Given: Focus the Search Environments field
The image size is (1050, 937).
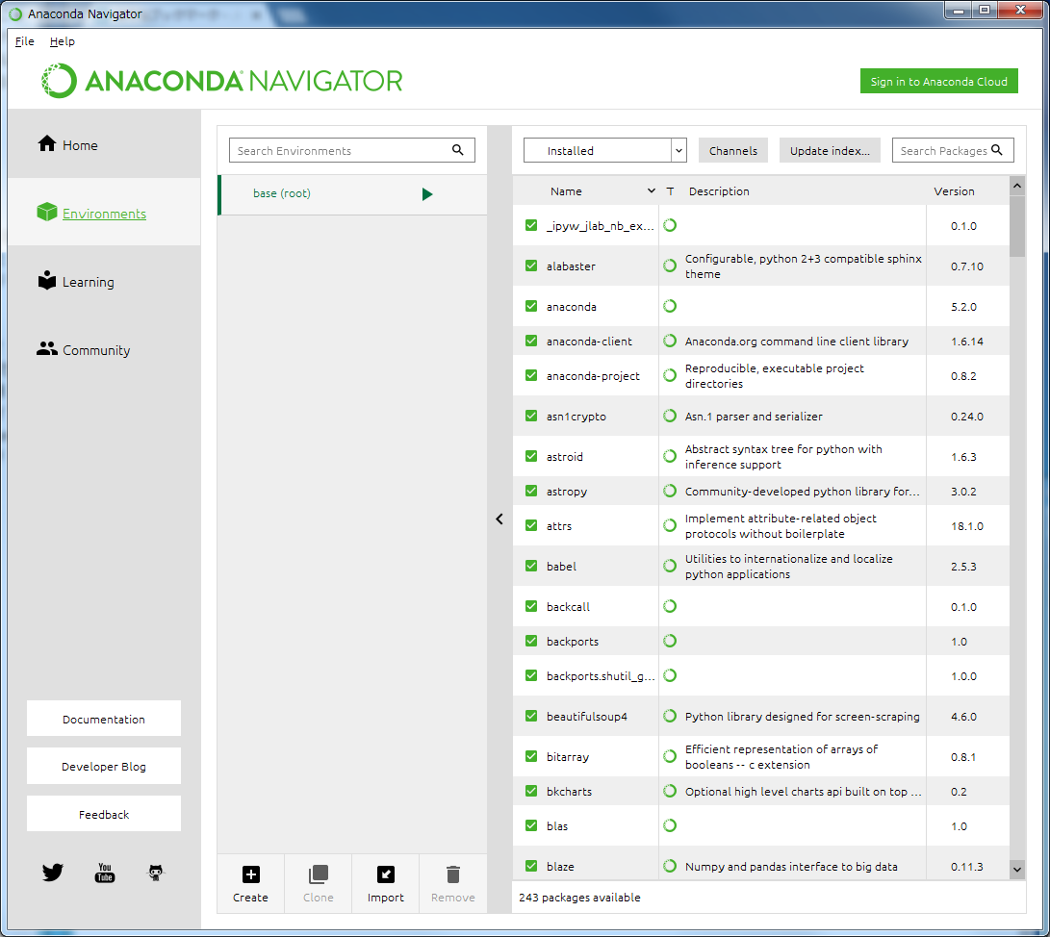Looking at the screenshot, I should point(351,150).
